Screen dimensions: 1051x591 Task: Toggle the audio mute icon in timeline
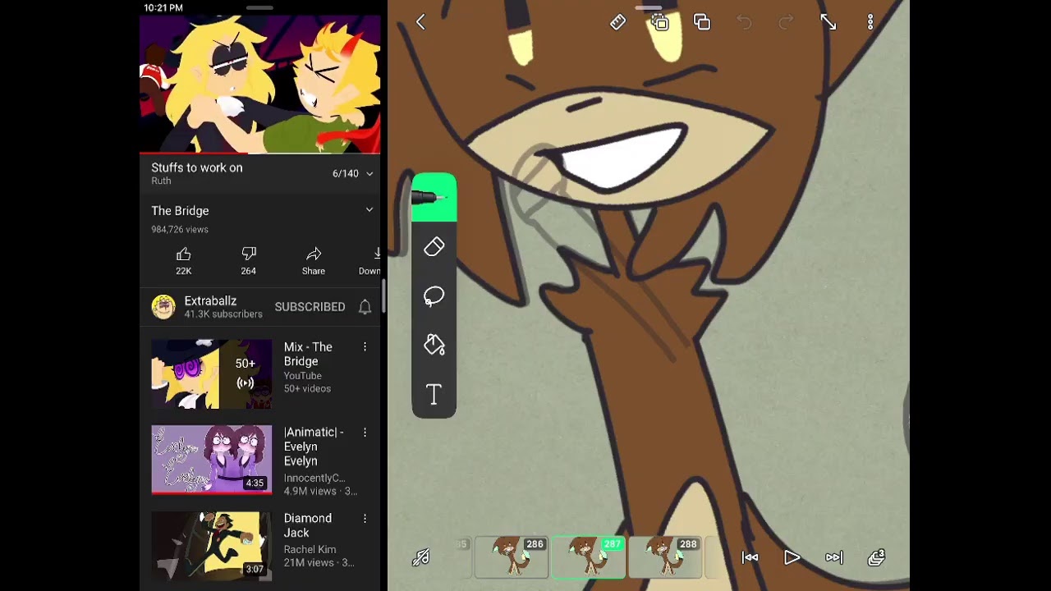coord(421,558)
